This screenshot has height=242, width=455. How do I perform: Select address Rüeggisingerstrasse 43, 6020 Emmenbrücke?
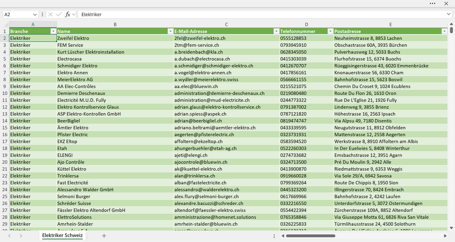390,66
